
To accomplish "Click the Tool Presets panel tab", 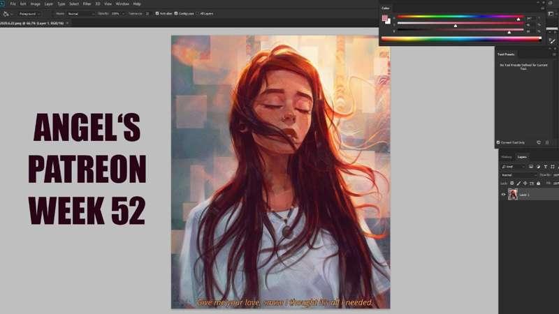I will [506, 54].
